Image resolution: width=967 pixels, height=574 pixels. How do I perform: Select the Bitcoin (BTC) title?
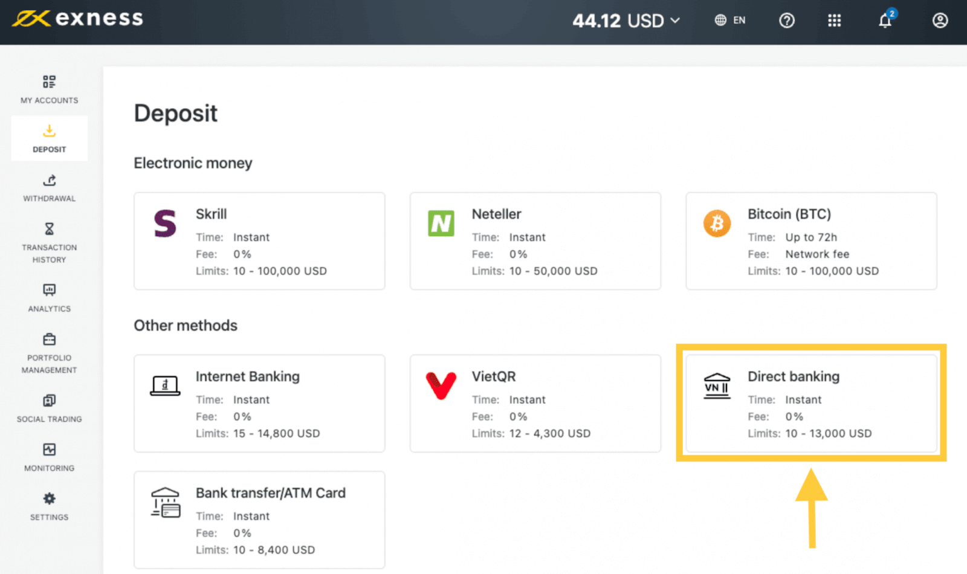pyautogui.click(x=789, y=214)
